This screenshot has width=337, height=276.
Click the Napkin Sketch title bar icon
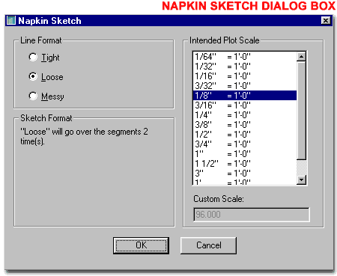(11, 20)
